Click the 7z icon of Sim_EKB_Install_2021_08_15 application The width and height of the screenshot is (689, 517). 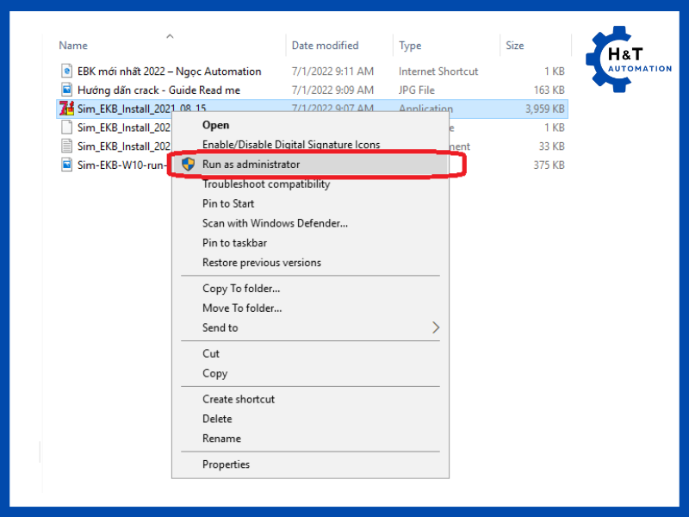(66, 109)
